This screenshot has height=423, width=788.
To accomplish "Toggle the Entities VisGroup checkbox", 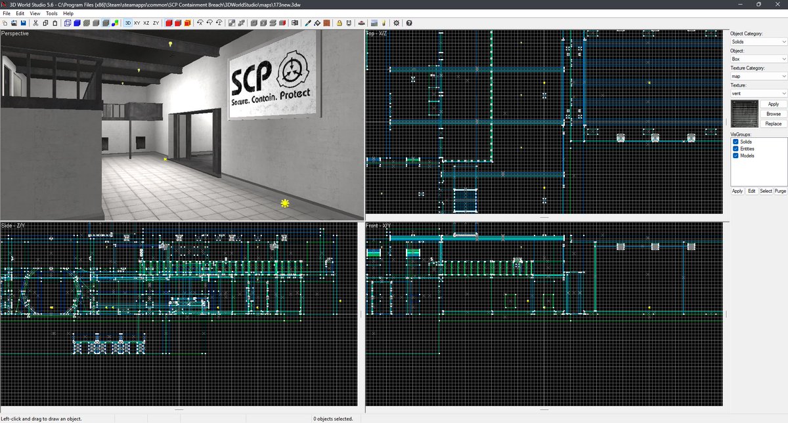I will tap(736, 149).
